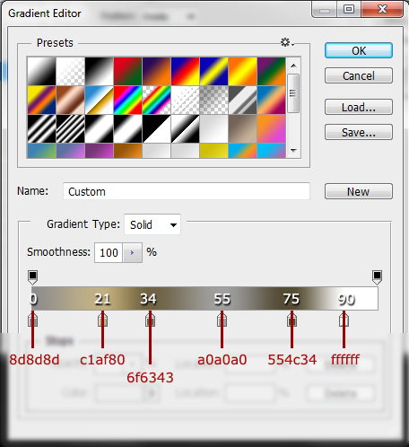Select the color stop at position 0
Image resolution: width=409 pixels, height=447 pixels.
coord(32,320)
